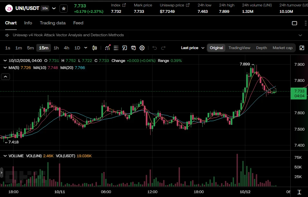Undo the last chart action
The height and width of the screenshot is (197, 308).
point(154,48)
